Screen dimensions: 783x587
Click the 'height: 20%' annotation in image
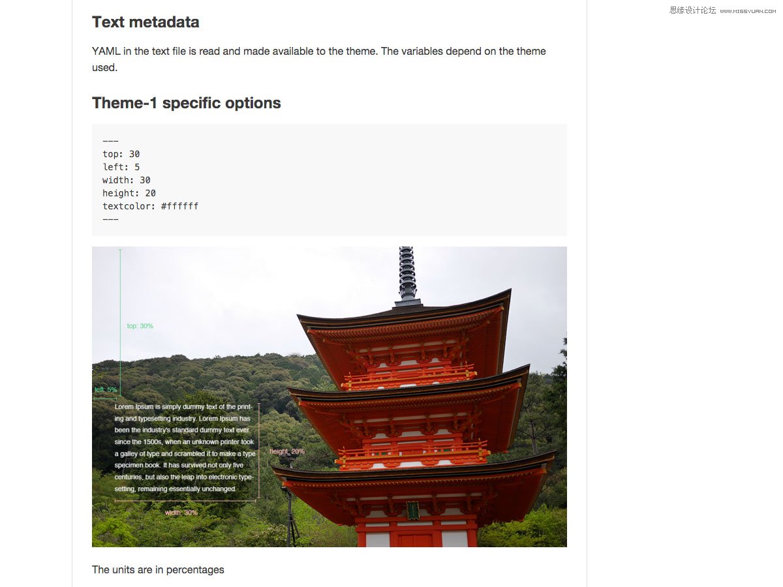[287, 451]
